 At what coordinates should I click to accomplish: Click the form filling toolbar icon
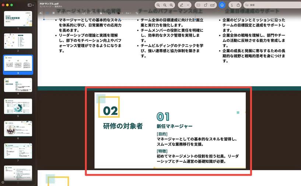click(198, 5)
